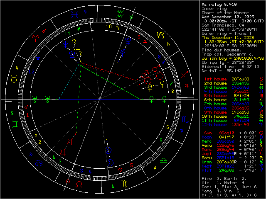Screen dimensions: 266x199
Task: Click the green Aquarius glyph on the zodiac ring
Action: (120, 13)
